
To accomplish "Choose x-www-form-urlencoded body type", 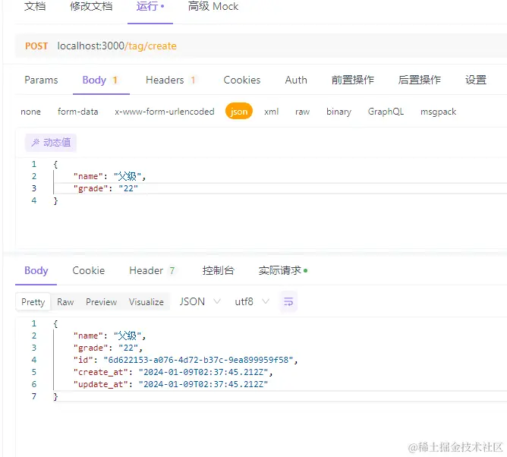I will [164, 112].
